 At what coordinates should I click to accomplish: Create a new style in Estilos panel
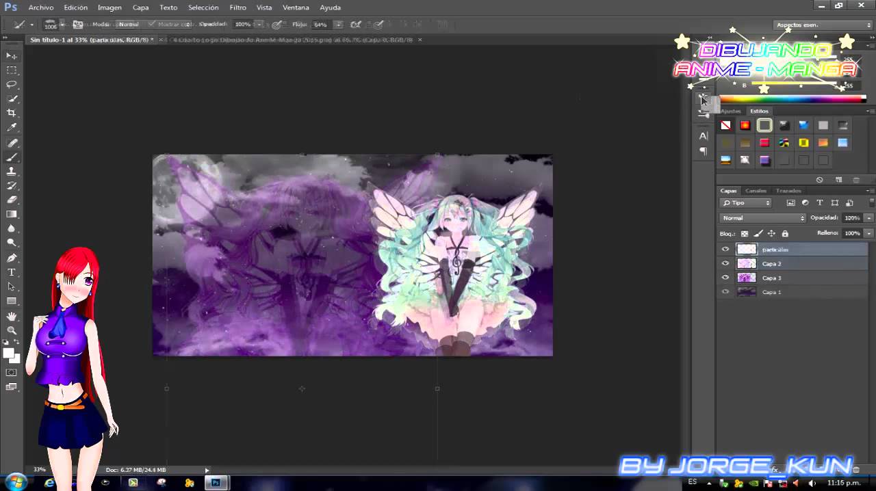point(839,180)
